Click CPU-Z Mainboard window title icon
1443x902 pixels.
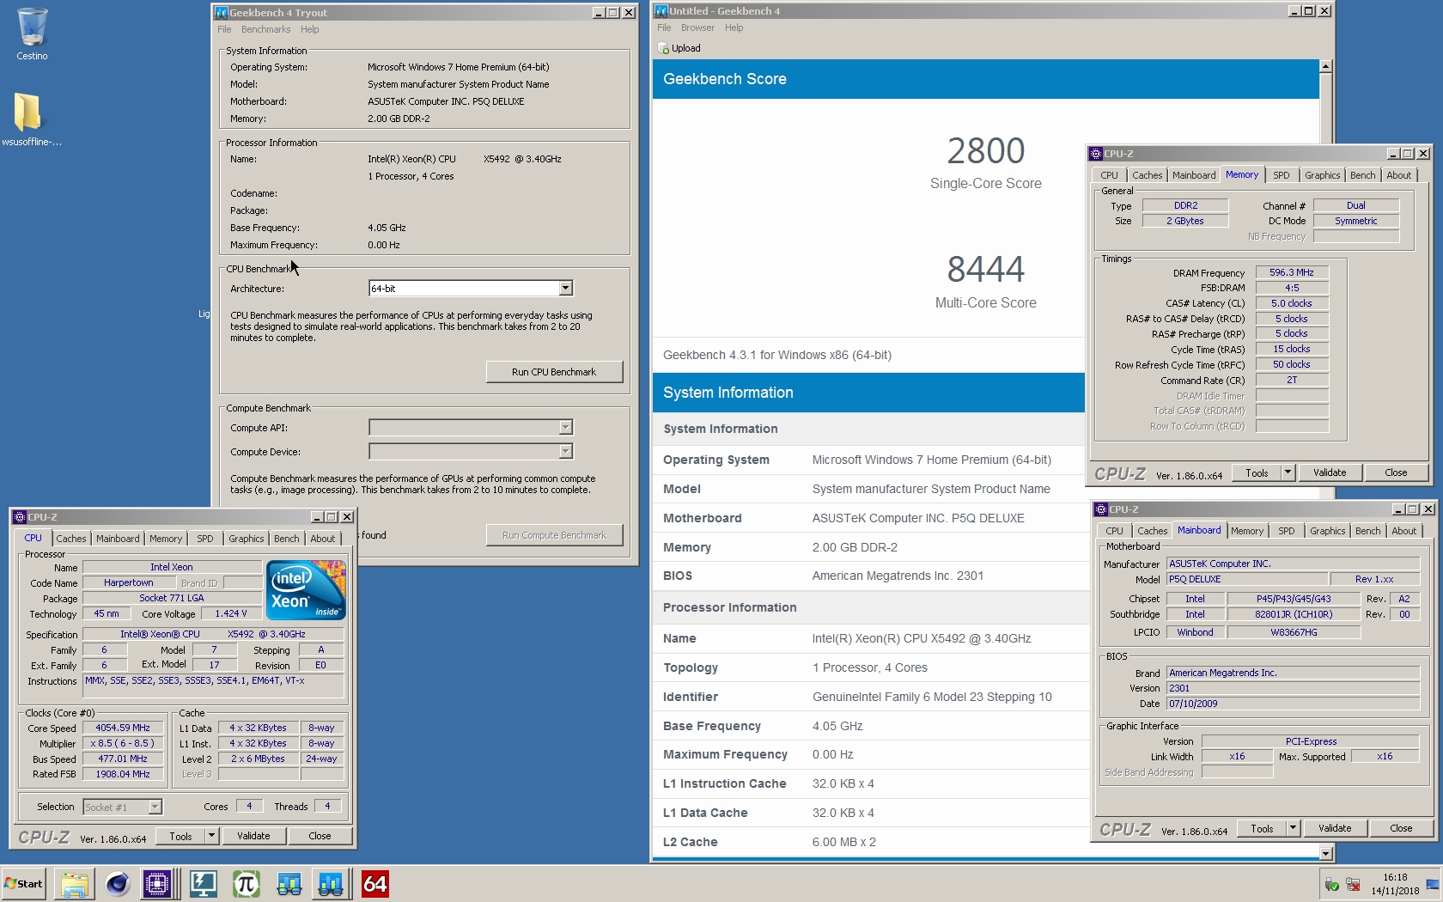1101,509
